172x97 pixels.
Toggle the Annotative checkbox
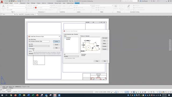click(x=29, y=48)
